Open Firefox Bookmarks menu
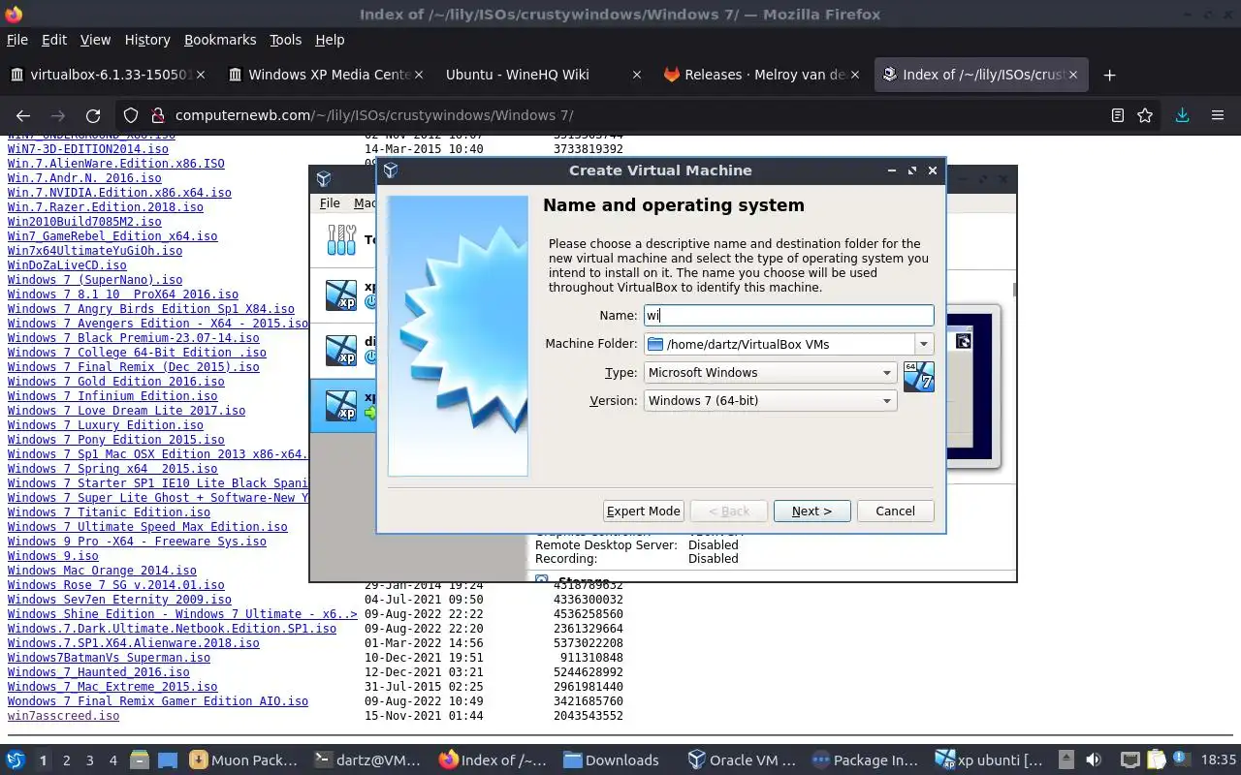Screen dimensions: 1241x775 [220, 40]
